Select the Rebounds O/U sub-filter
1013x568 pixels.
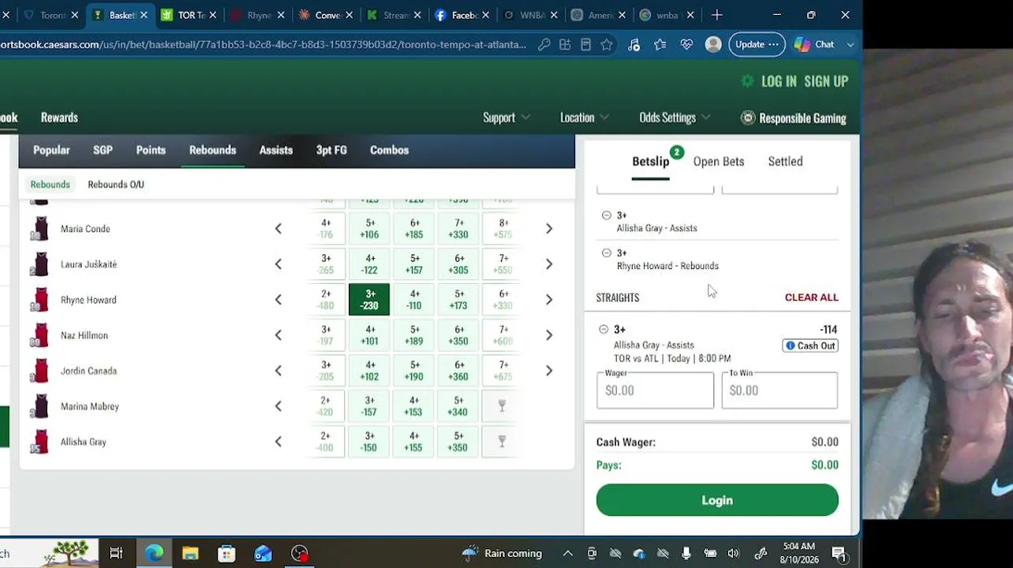click(x=116, y=185)
